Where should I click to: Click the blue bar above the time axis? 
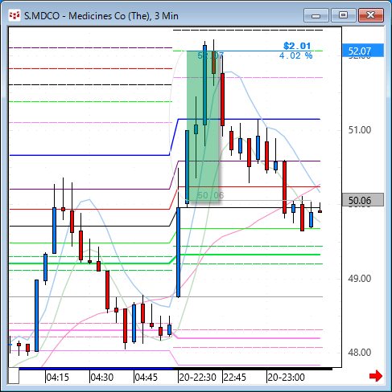[x=96, y=369]
